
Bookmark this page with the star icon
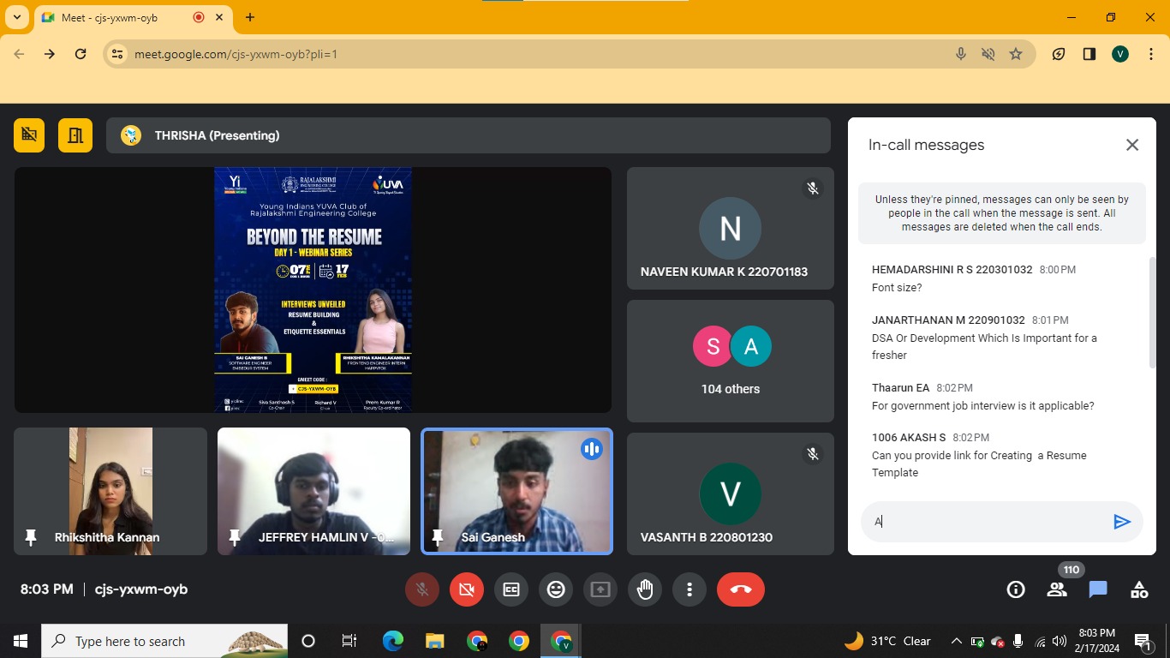[1016, 54]
